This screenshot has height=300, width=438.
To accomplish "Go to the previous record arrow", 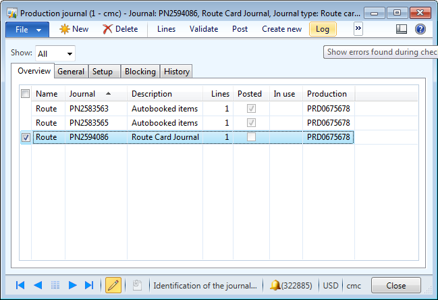I will pyautogui.click(x=38, y=285).
